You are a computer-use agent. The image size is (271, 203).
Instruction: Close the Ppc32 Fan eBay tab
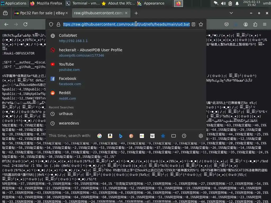[x=67, y=13]
